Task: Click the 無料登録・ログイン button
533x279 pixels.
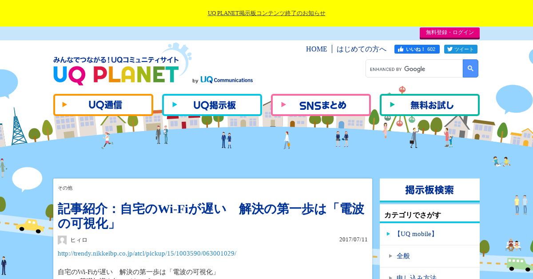Action: [449, 33]
